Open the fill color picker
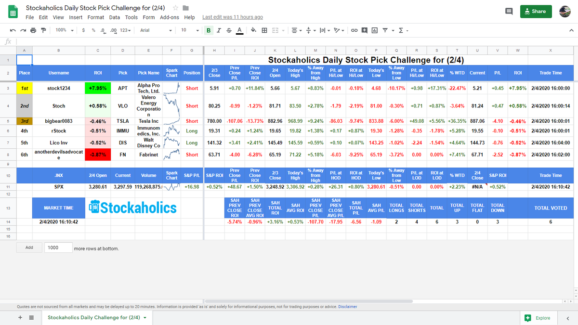The height and width of the screenshot is (325, 578). tap(253, 30)
